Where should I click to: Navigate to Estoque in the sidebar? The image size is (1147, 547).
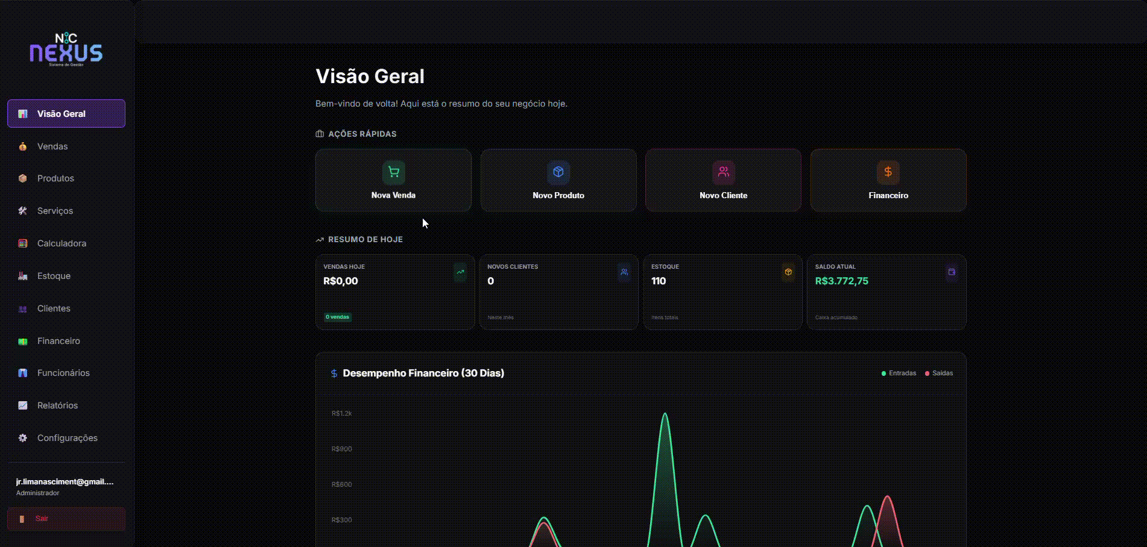click(x=54, y=276)
